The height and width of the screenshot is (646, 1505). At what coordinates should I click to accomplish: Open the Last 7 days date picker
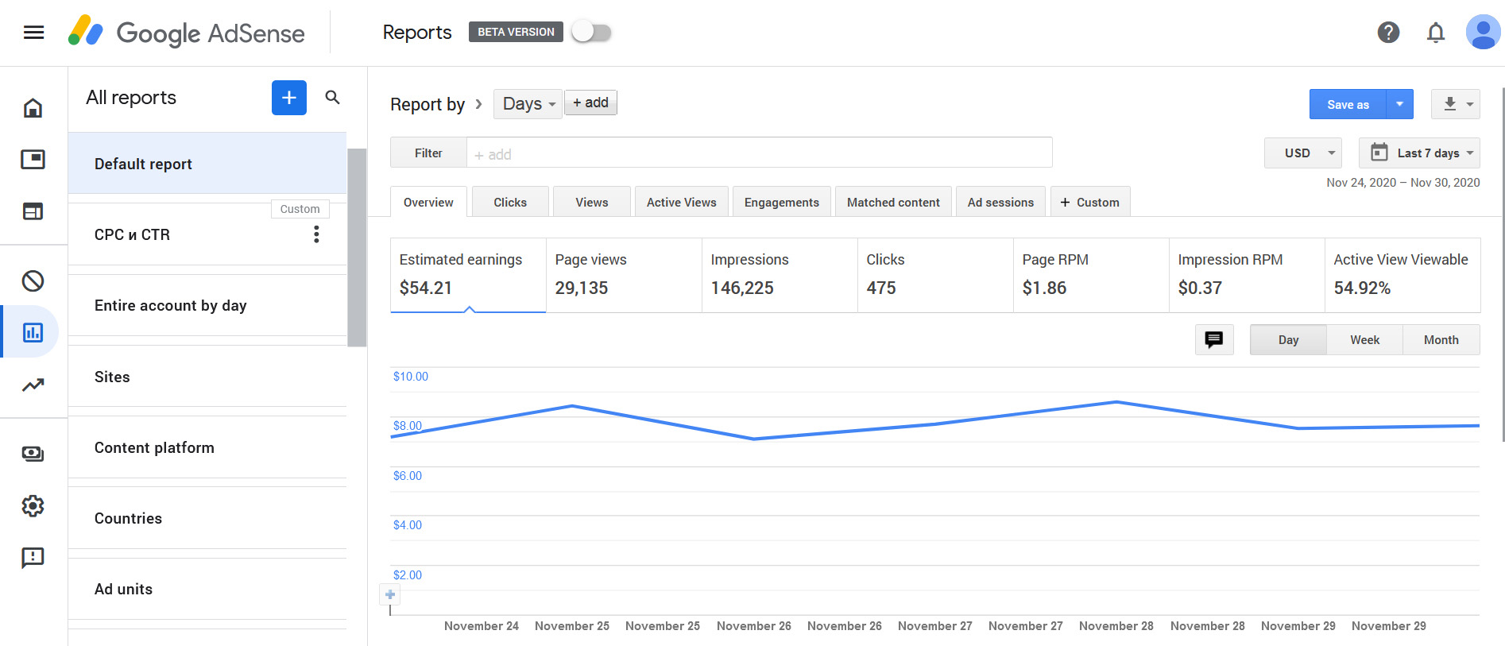tap(1419, 153)
